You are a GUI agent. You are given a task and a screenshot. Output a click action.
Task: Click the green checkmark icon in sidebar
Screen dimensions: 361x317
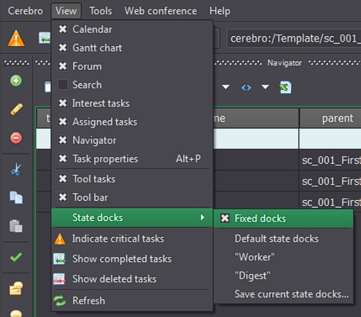tap(16, 257)
